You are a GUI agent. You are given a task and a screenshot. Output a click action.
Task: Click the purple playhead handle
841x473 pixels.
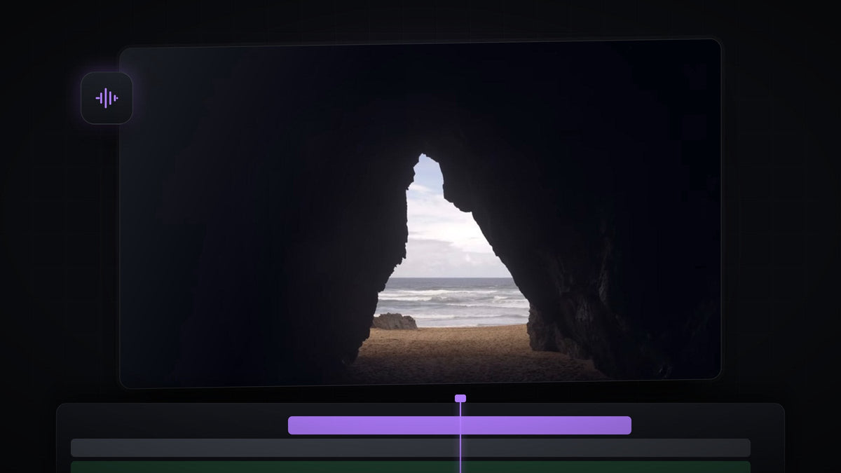[x=460, y=398]
